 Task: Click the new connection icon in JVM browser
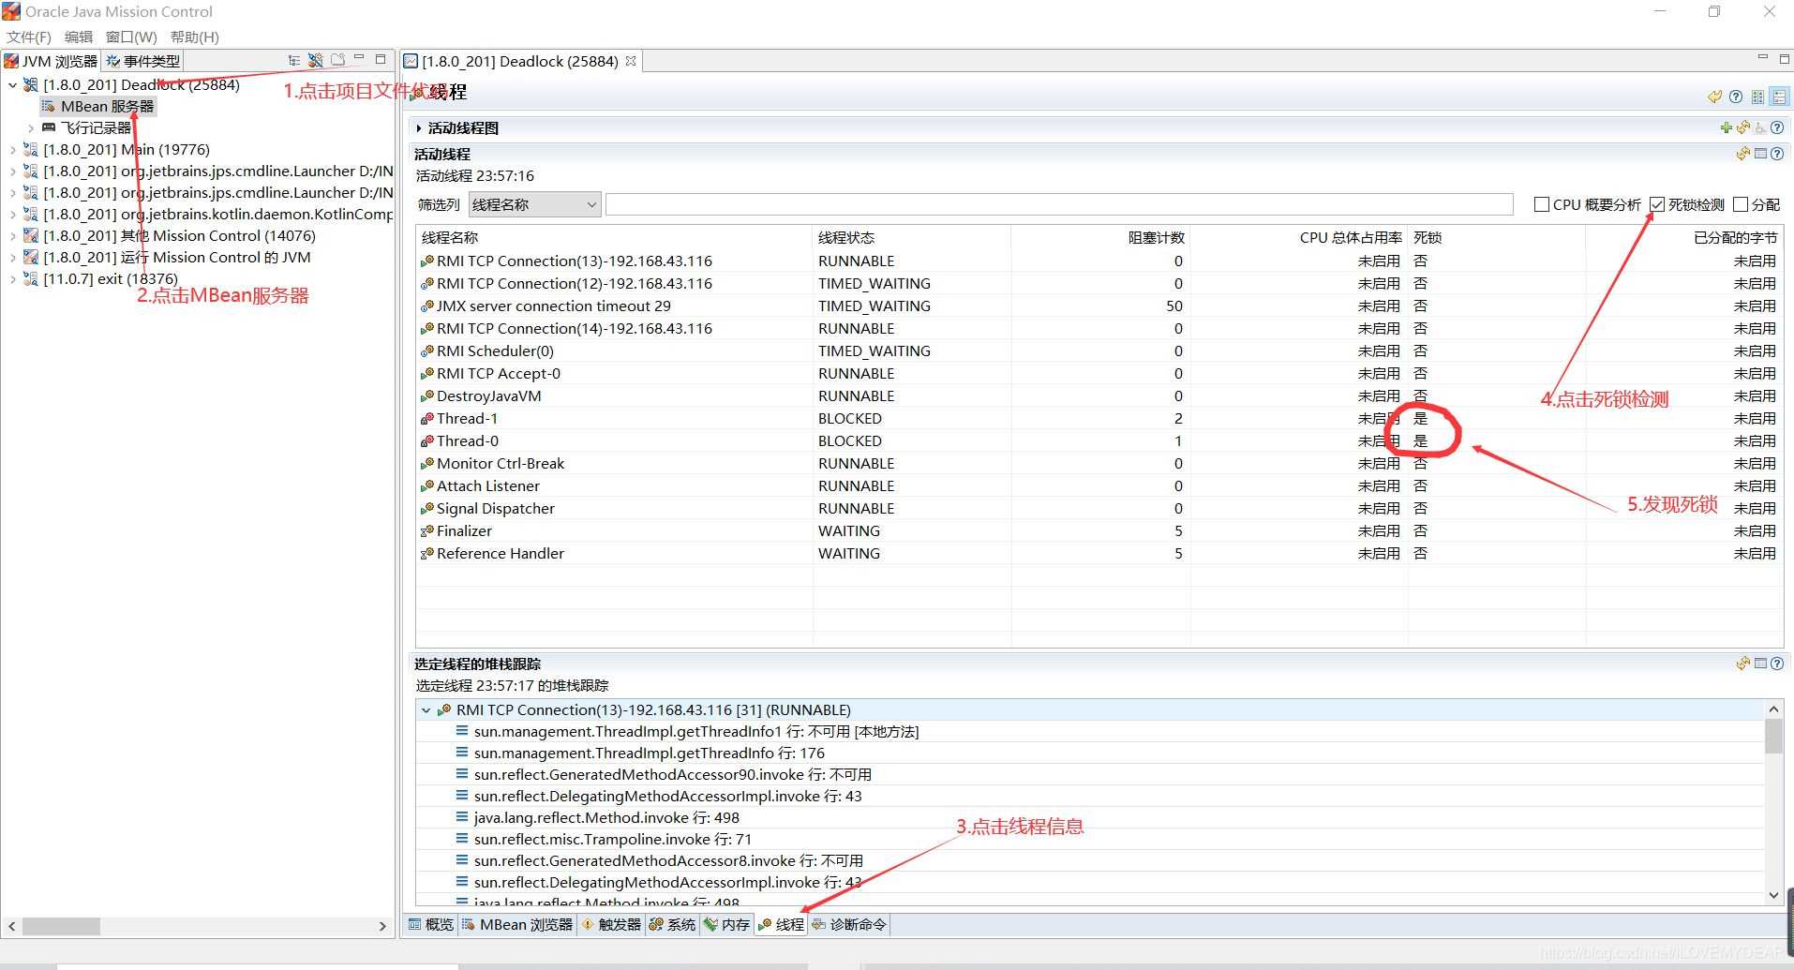coord(316,61)
